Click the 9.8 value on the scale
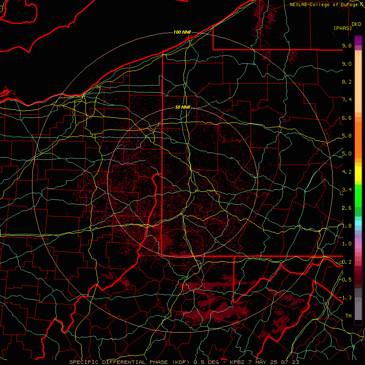 [347, 45]
